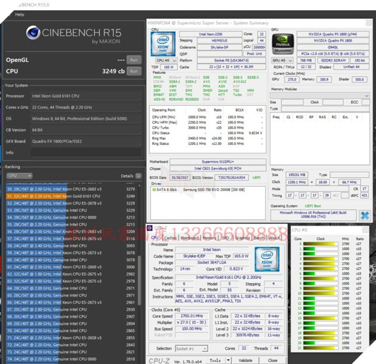Switch to the About tab in CPU-Z

point(274,238)
